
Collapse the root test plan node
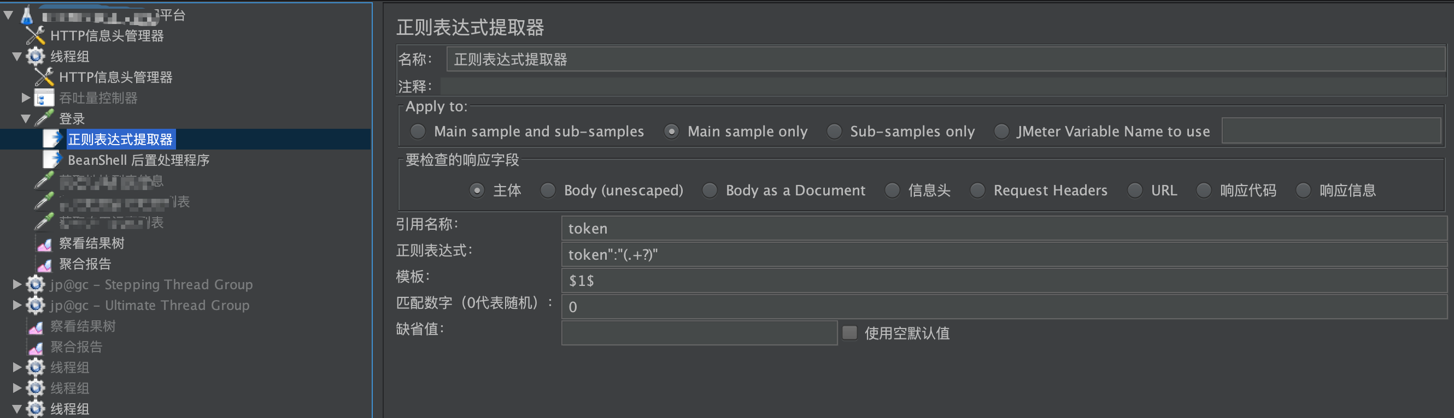pyautogui.click(x=8, y=15)
